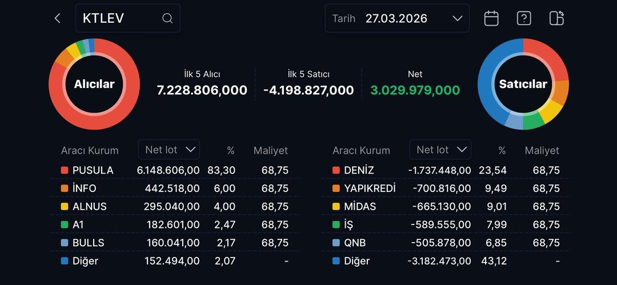The height and width of the screenshot is (285, 617).
Task: Open the calendar icon
Action: click(x=491, y=18)
